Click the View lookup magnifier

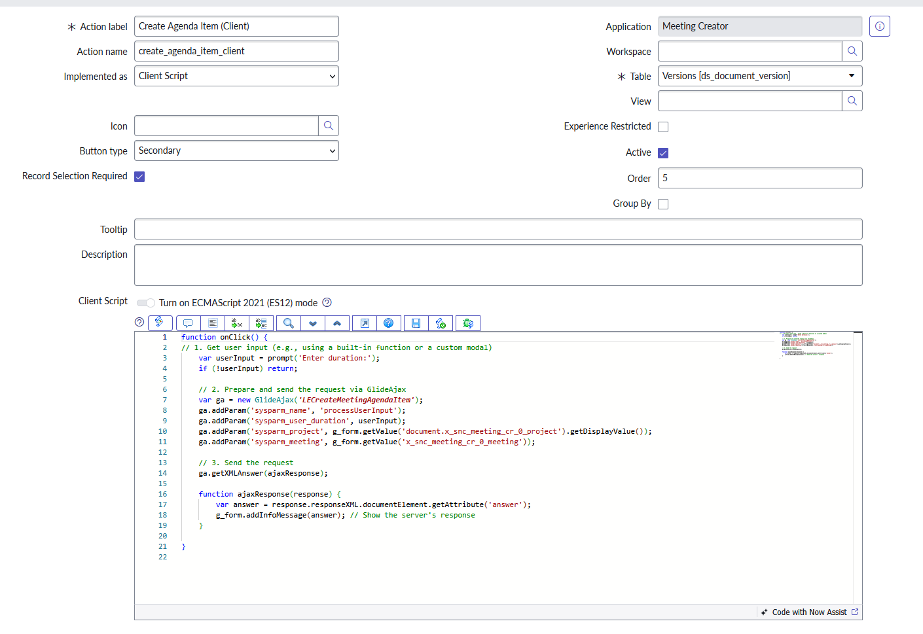852,101
